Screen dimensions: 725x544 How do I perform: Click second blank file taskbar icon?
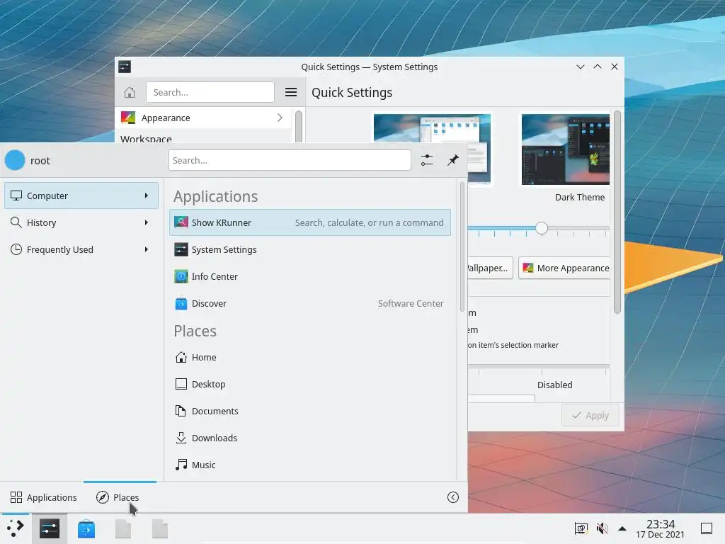pyautogui.click(x=160, y=528)
